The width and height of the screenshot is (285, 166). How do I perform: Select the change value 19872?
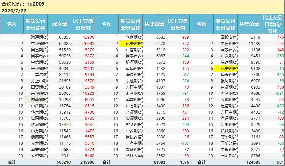[88, 56]
